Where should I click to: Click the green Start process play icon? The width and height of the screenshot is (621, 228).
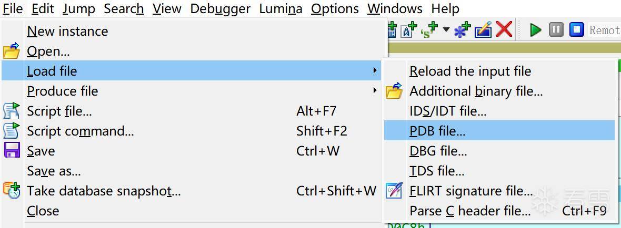(536, 30)
